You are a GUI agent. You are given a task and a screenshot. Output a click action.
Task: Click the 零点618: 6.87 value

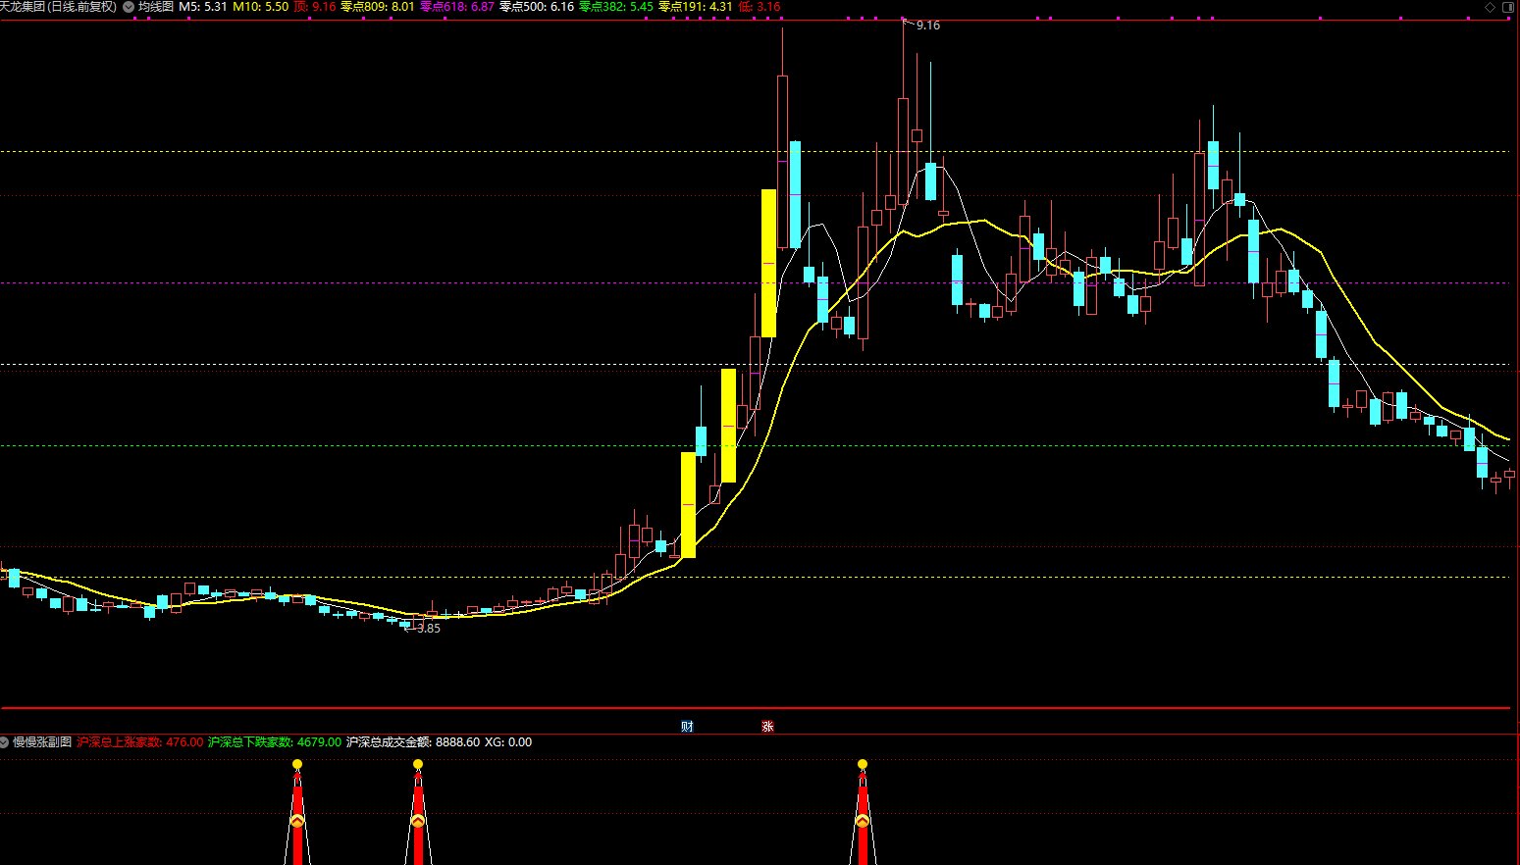pos(457,7)
